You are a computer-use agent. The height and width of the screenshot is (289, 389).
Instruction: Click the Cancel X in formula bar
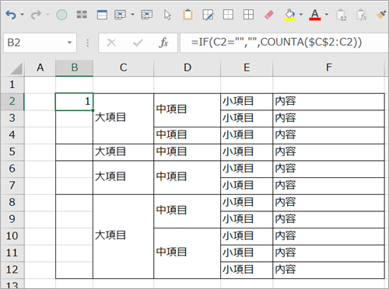pos(111,43)
